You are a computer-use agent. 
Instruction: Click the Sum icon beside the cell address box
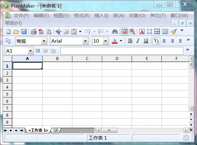tap(38, 51)
